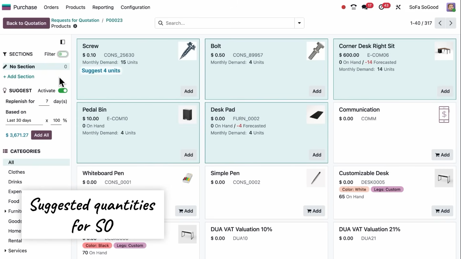Click the Add All suggestions button
The width and height of the screenshot is (461, 259).
click(x=41, y=135)
